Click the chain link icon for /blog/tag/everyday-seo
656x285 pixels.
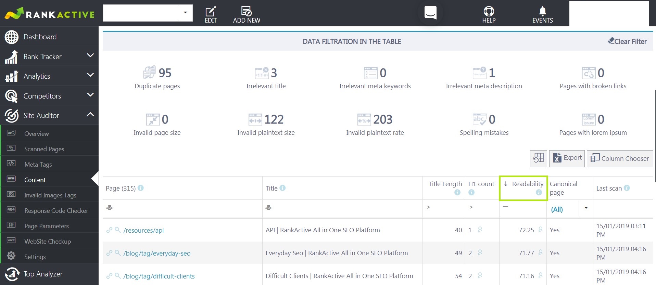pos(109,253)
